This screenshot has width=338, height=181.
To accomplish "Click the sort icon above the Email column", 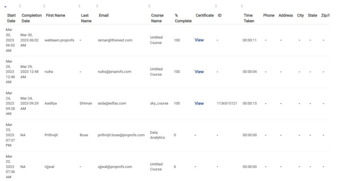I will 97,6.
